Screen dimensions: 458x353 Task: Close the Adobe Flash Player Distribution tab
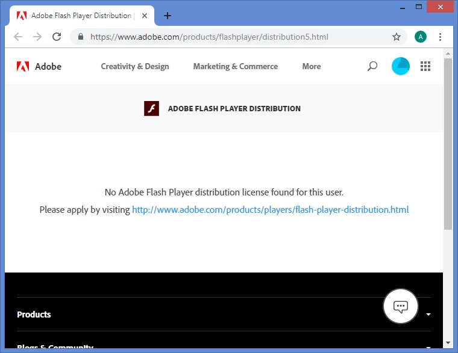point(145,16)
